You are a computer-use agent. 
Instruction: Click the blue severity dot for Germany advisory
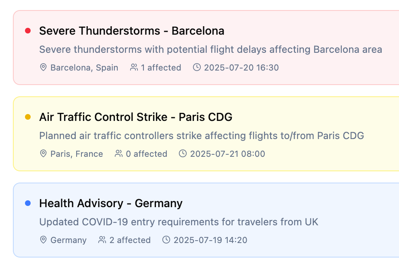pyautogui.click(x=28, y=204)
